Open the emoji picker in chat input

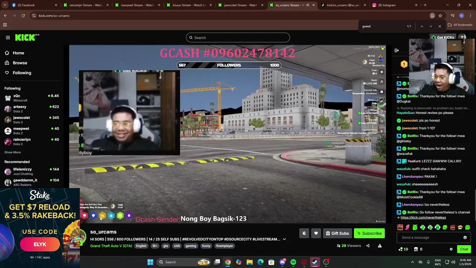(465, 237)
